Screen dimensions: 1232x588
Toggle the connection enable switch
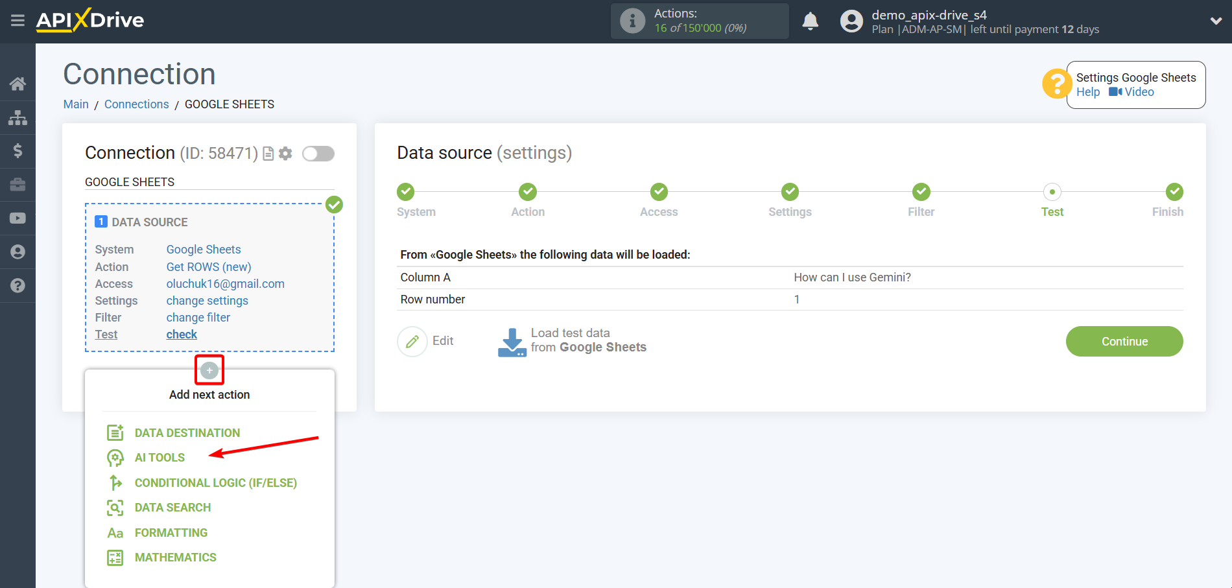click(318, 154)
